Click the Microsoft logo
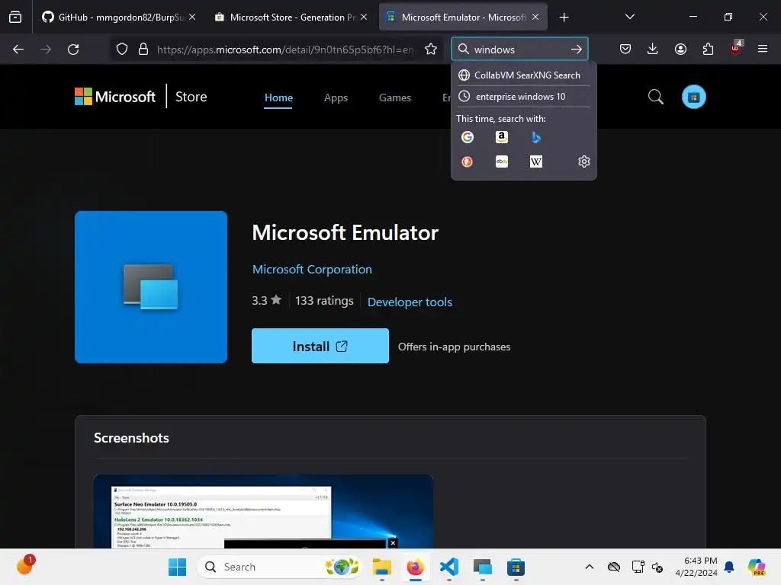The width and height of the screenshot is (781, 585). click(115, 97)
